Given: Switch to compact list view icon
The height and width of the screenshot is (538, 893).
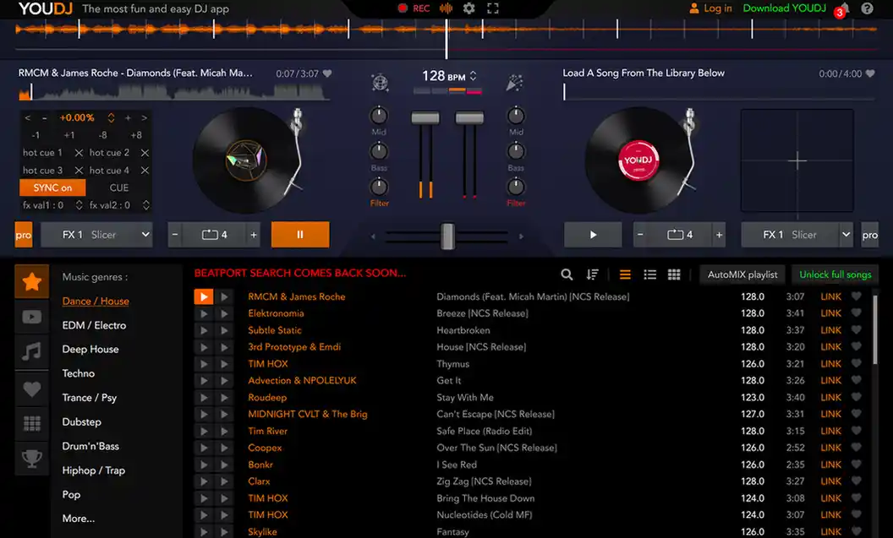Looking at the screenshot, I should pos(625,274).
